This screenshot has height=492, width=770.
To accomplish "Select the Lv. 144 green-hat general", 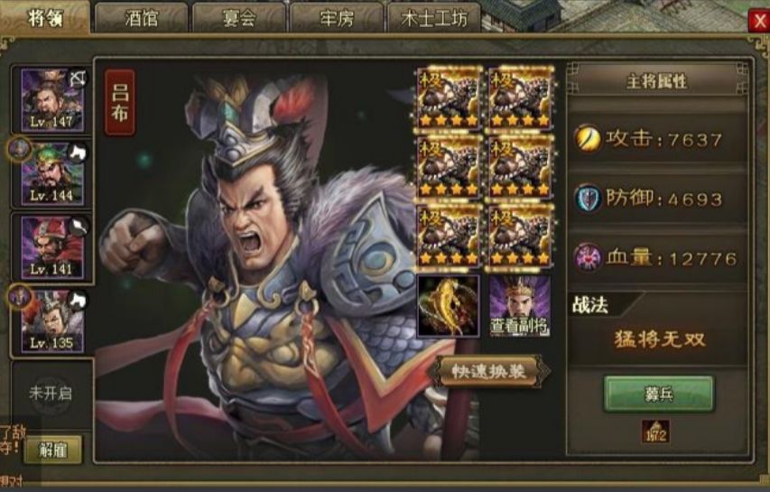I will point(52,174).
